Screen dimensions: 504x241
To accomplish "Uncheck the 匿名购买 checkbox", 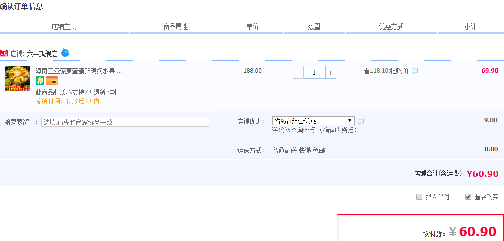I will pos(468,197).
